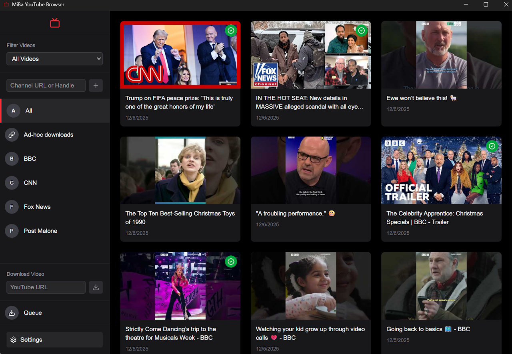512x354 pixels.
Task: Click the Queue download icon
Action: point(12,312)
